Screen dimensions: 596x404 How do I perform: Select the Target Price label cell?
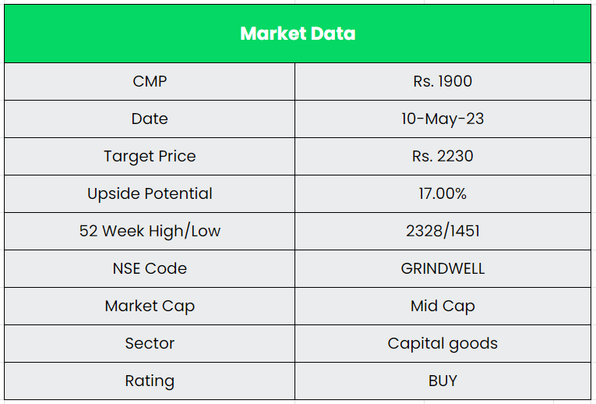[x=150, y=156]
